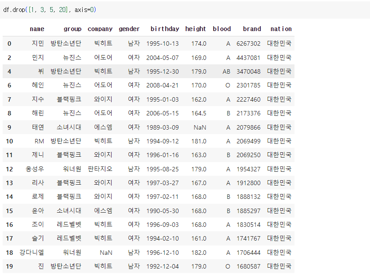Image resolution: width=370 pixels, height=277 pixels.
Task: Click brand value '1885297'
Action: pos(248,211)
